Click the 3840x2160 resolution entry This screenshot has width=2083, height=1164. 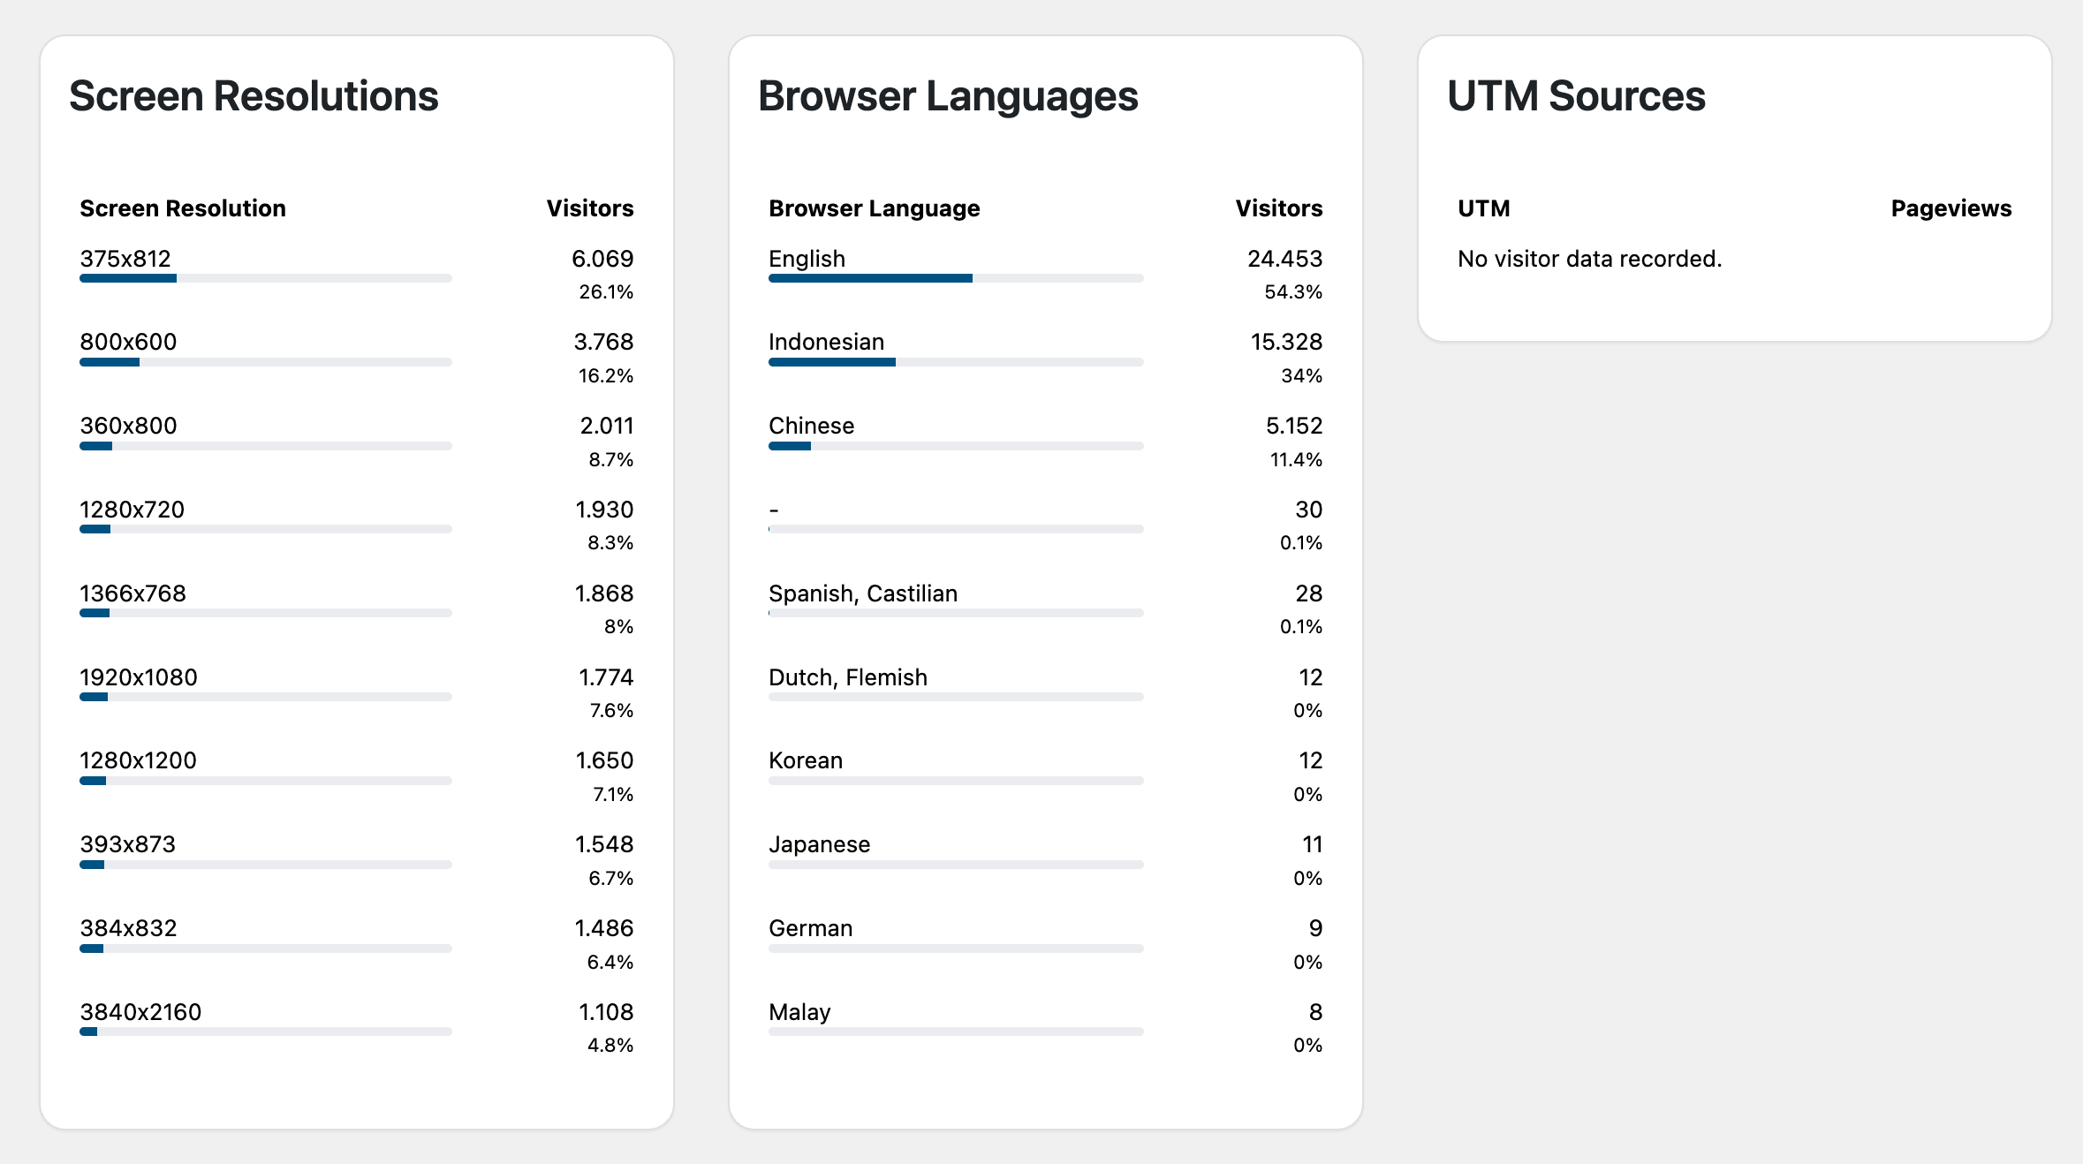click(x=140, y=1012)
